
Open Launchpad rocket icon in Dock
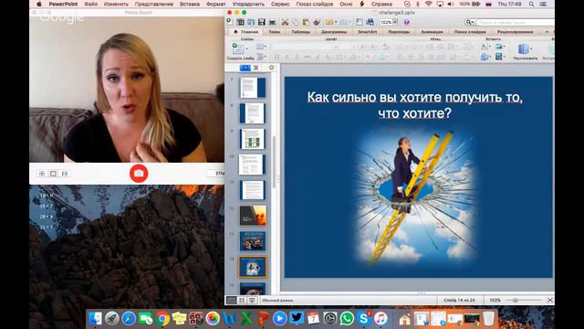click(x=111, y=319)
